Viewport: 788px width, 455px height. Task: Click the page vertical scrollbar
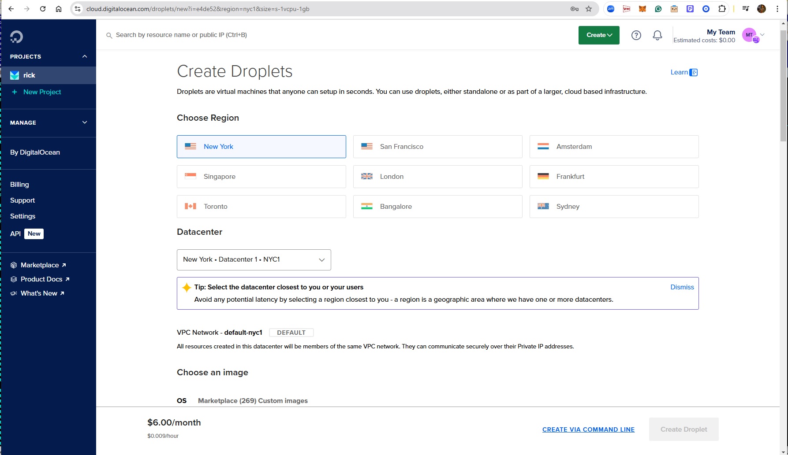coord(784,86)
